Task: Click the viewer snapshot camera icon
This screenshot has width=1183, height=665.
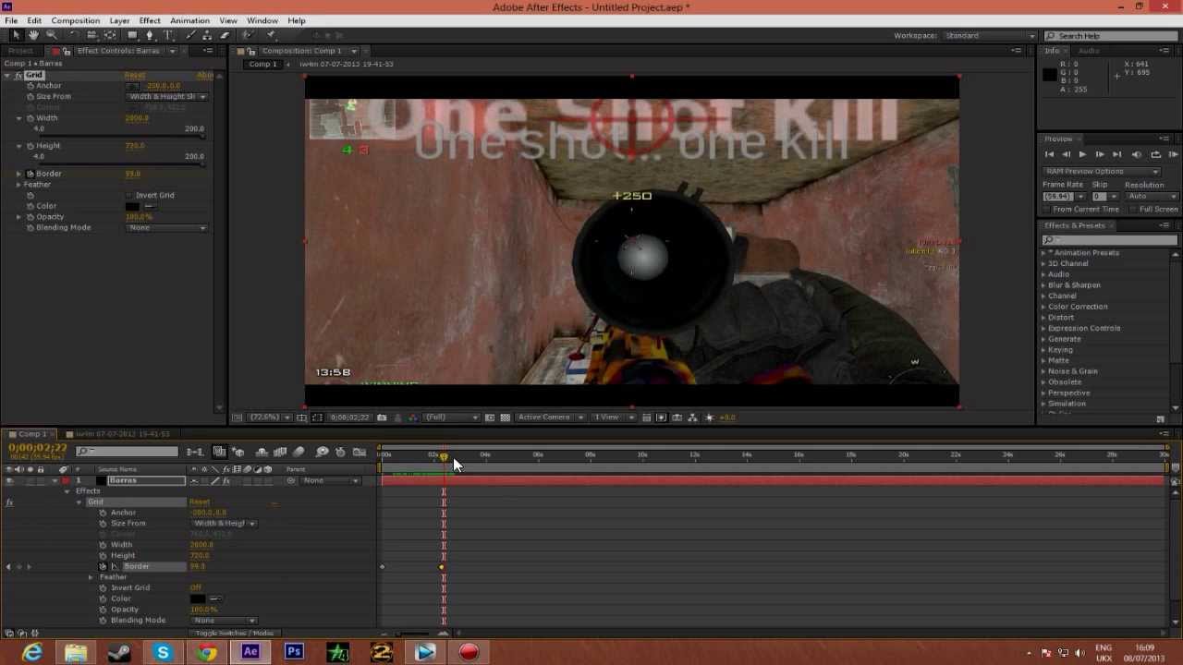Action: click(x=382, y=417)
